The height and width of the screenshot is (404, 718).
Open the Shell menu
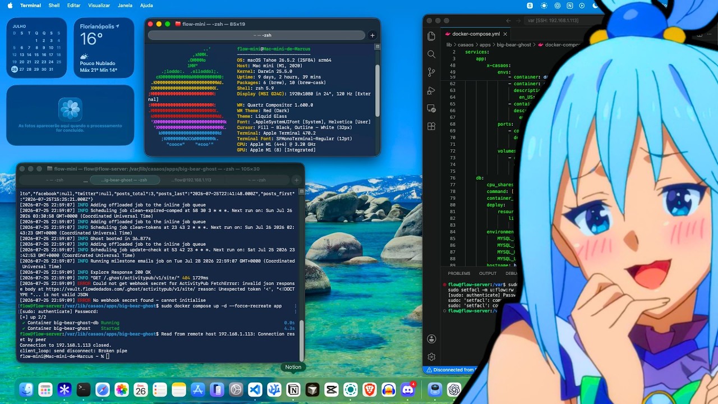(54, 6)
